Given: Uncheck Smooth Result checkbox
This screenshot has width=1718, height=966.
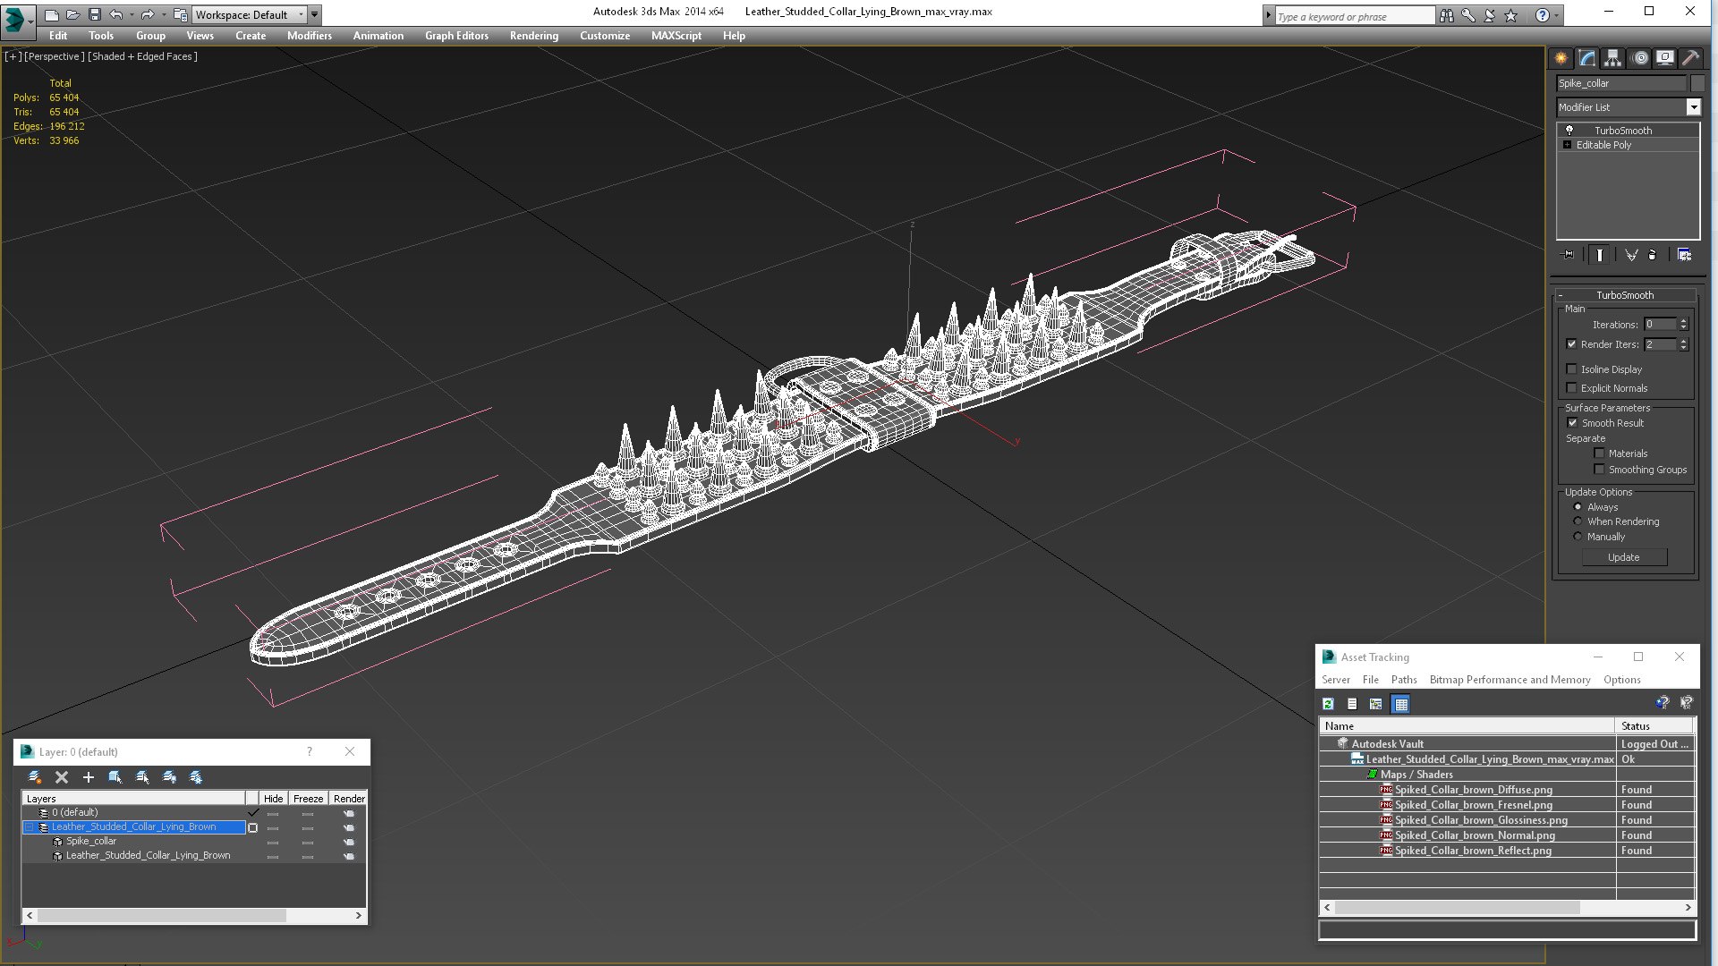Looking at the screenshot, I should click(1572, 423).
